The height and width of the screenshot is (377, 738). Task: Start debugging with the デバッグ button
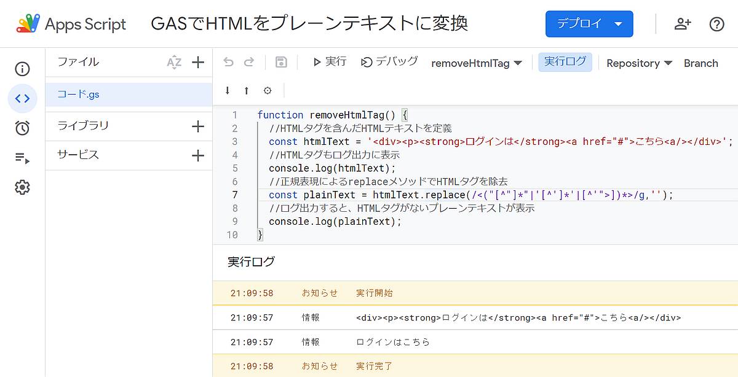point(389,61)
